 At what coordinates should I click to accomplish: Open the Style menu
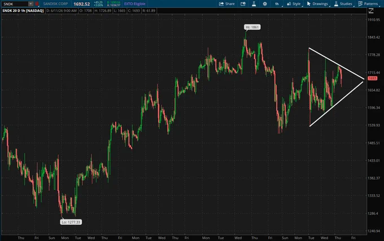[x=294, y=4]
